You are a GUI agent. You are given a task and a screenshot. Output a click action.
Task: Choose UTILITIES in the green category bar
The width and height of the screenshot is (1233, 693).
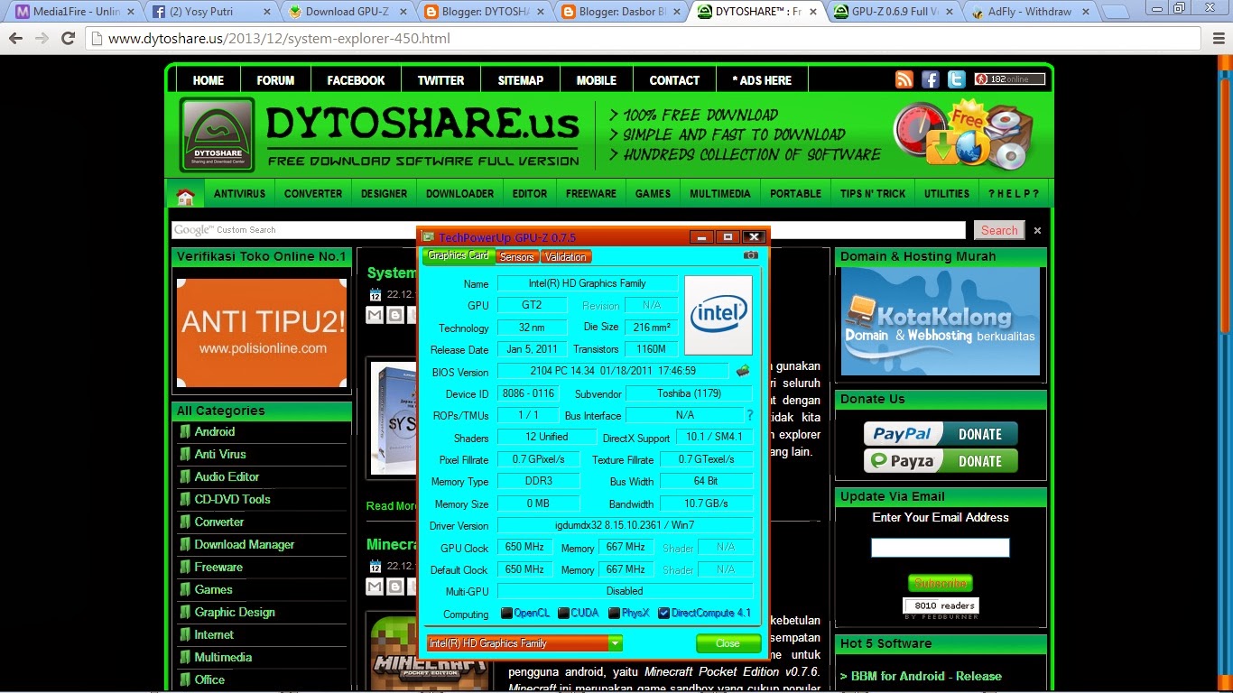(947, 194)
